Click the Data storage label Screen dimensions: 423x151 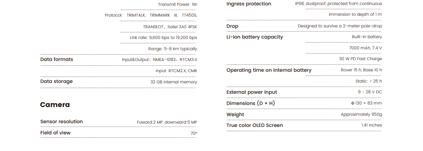click(56, 81)
